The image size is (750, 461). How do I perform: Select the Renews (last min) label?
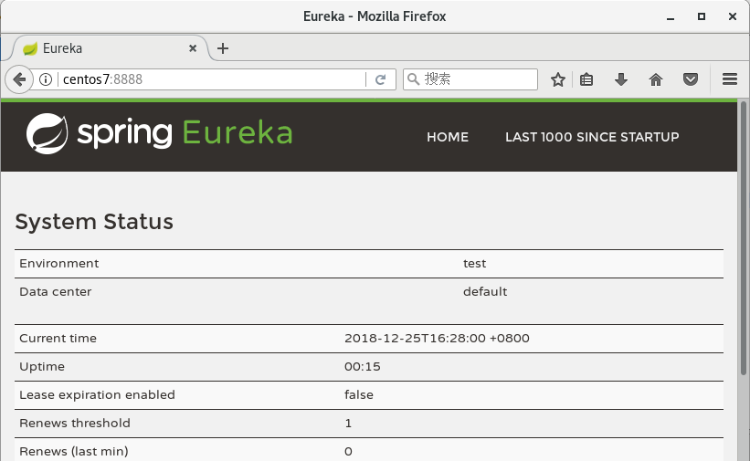tap(74, 452)
